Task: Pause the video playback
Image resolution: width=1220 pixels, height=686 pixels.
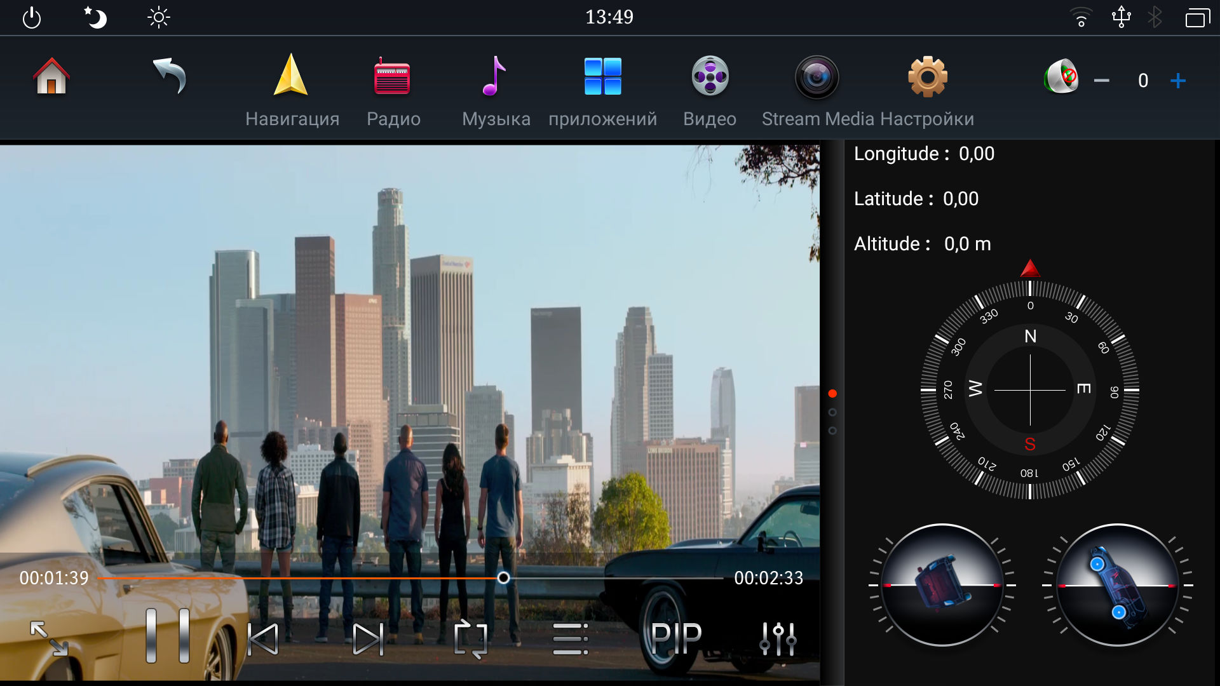Action: coord(168,636)
